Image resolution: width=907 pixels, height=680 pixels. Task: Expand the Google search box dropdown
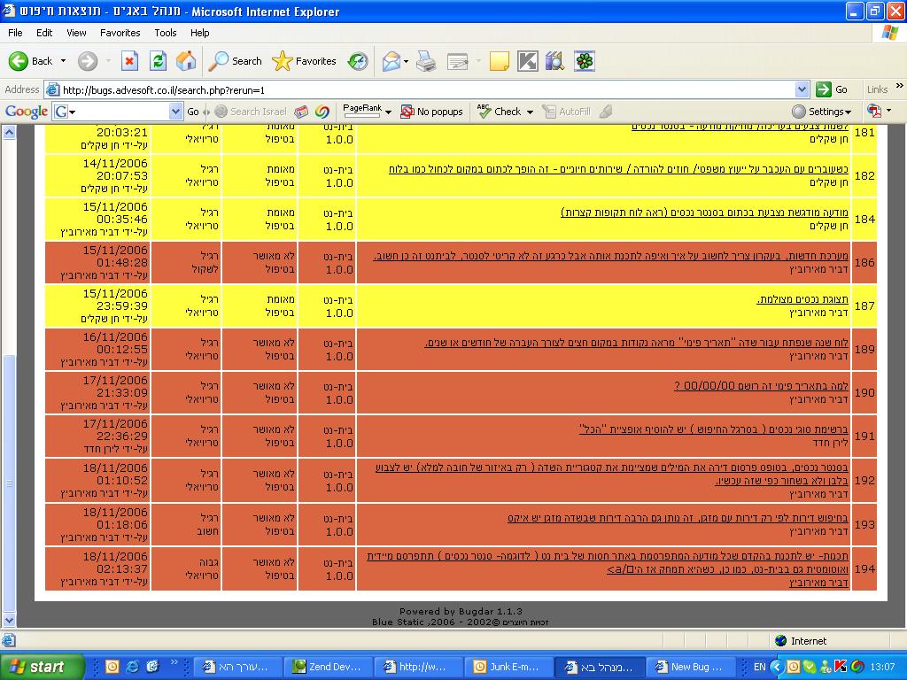pyautogui.click(x=175, y=112)
